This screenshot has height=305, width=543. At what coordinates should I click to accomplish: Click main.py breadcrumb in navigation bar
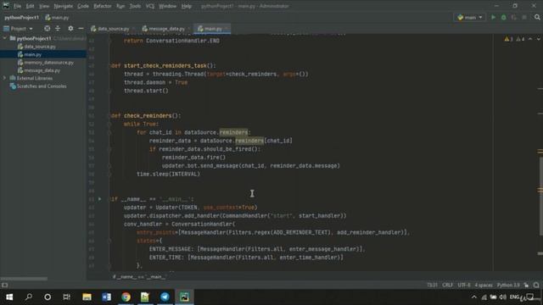click(57, 18)
